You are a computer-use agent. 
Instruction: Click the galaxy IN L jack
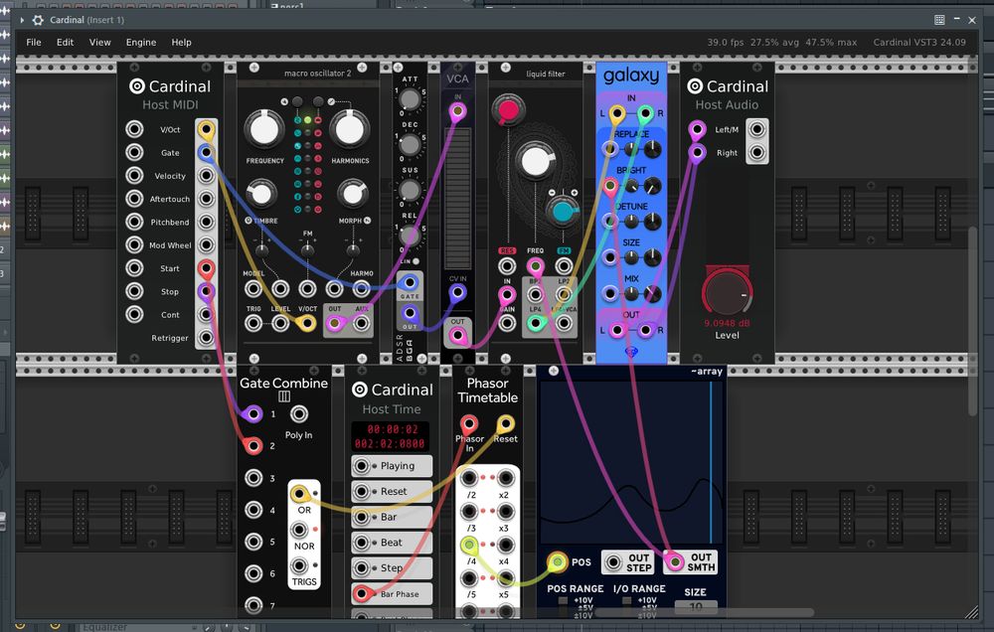[617, 114]
